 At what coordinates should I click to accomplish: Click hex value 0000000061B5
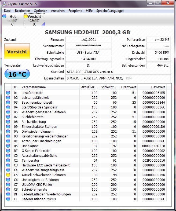point(154,93)
